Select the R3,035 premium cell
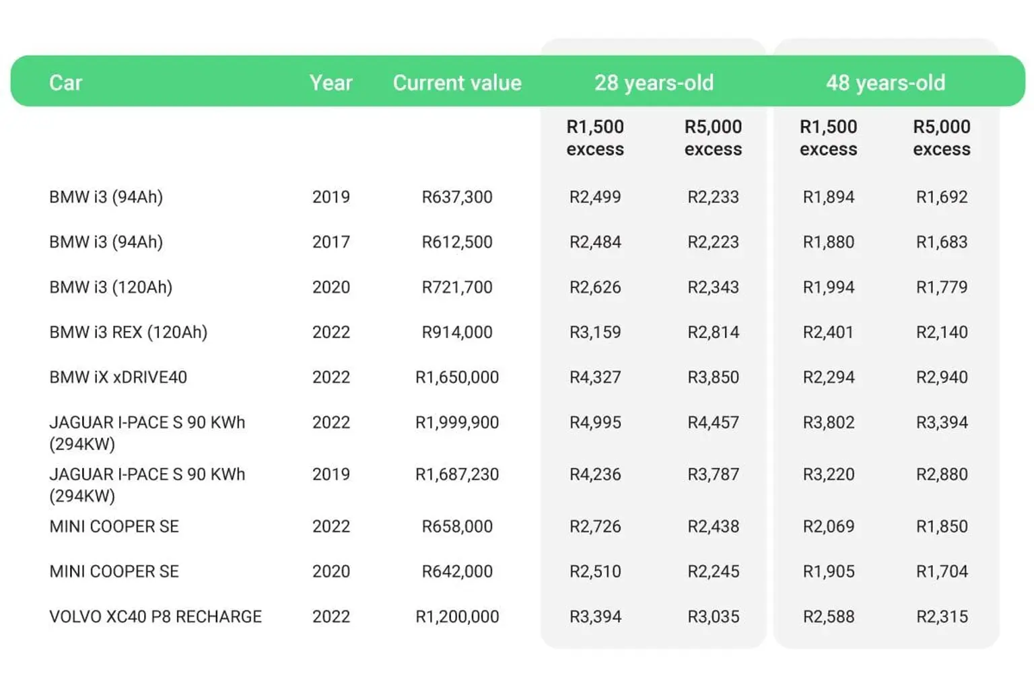Viewport: 1034px width, 689px height. 713,617
